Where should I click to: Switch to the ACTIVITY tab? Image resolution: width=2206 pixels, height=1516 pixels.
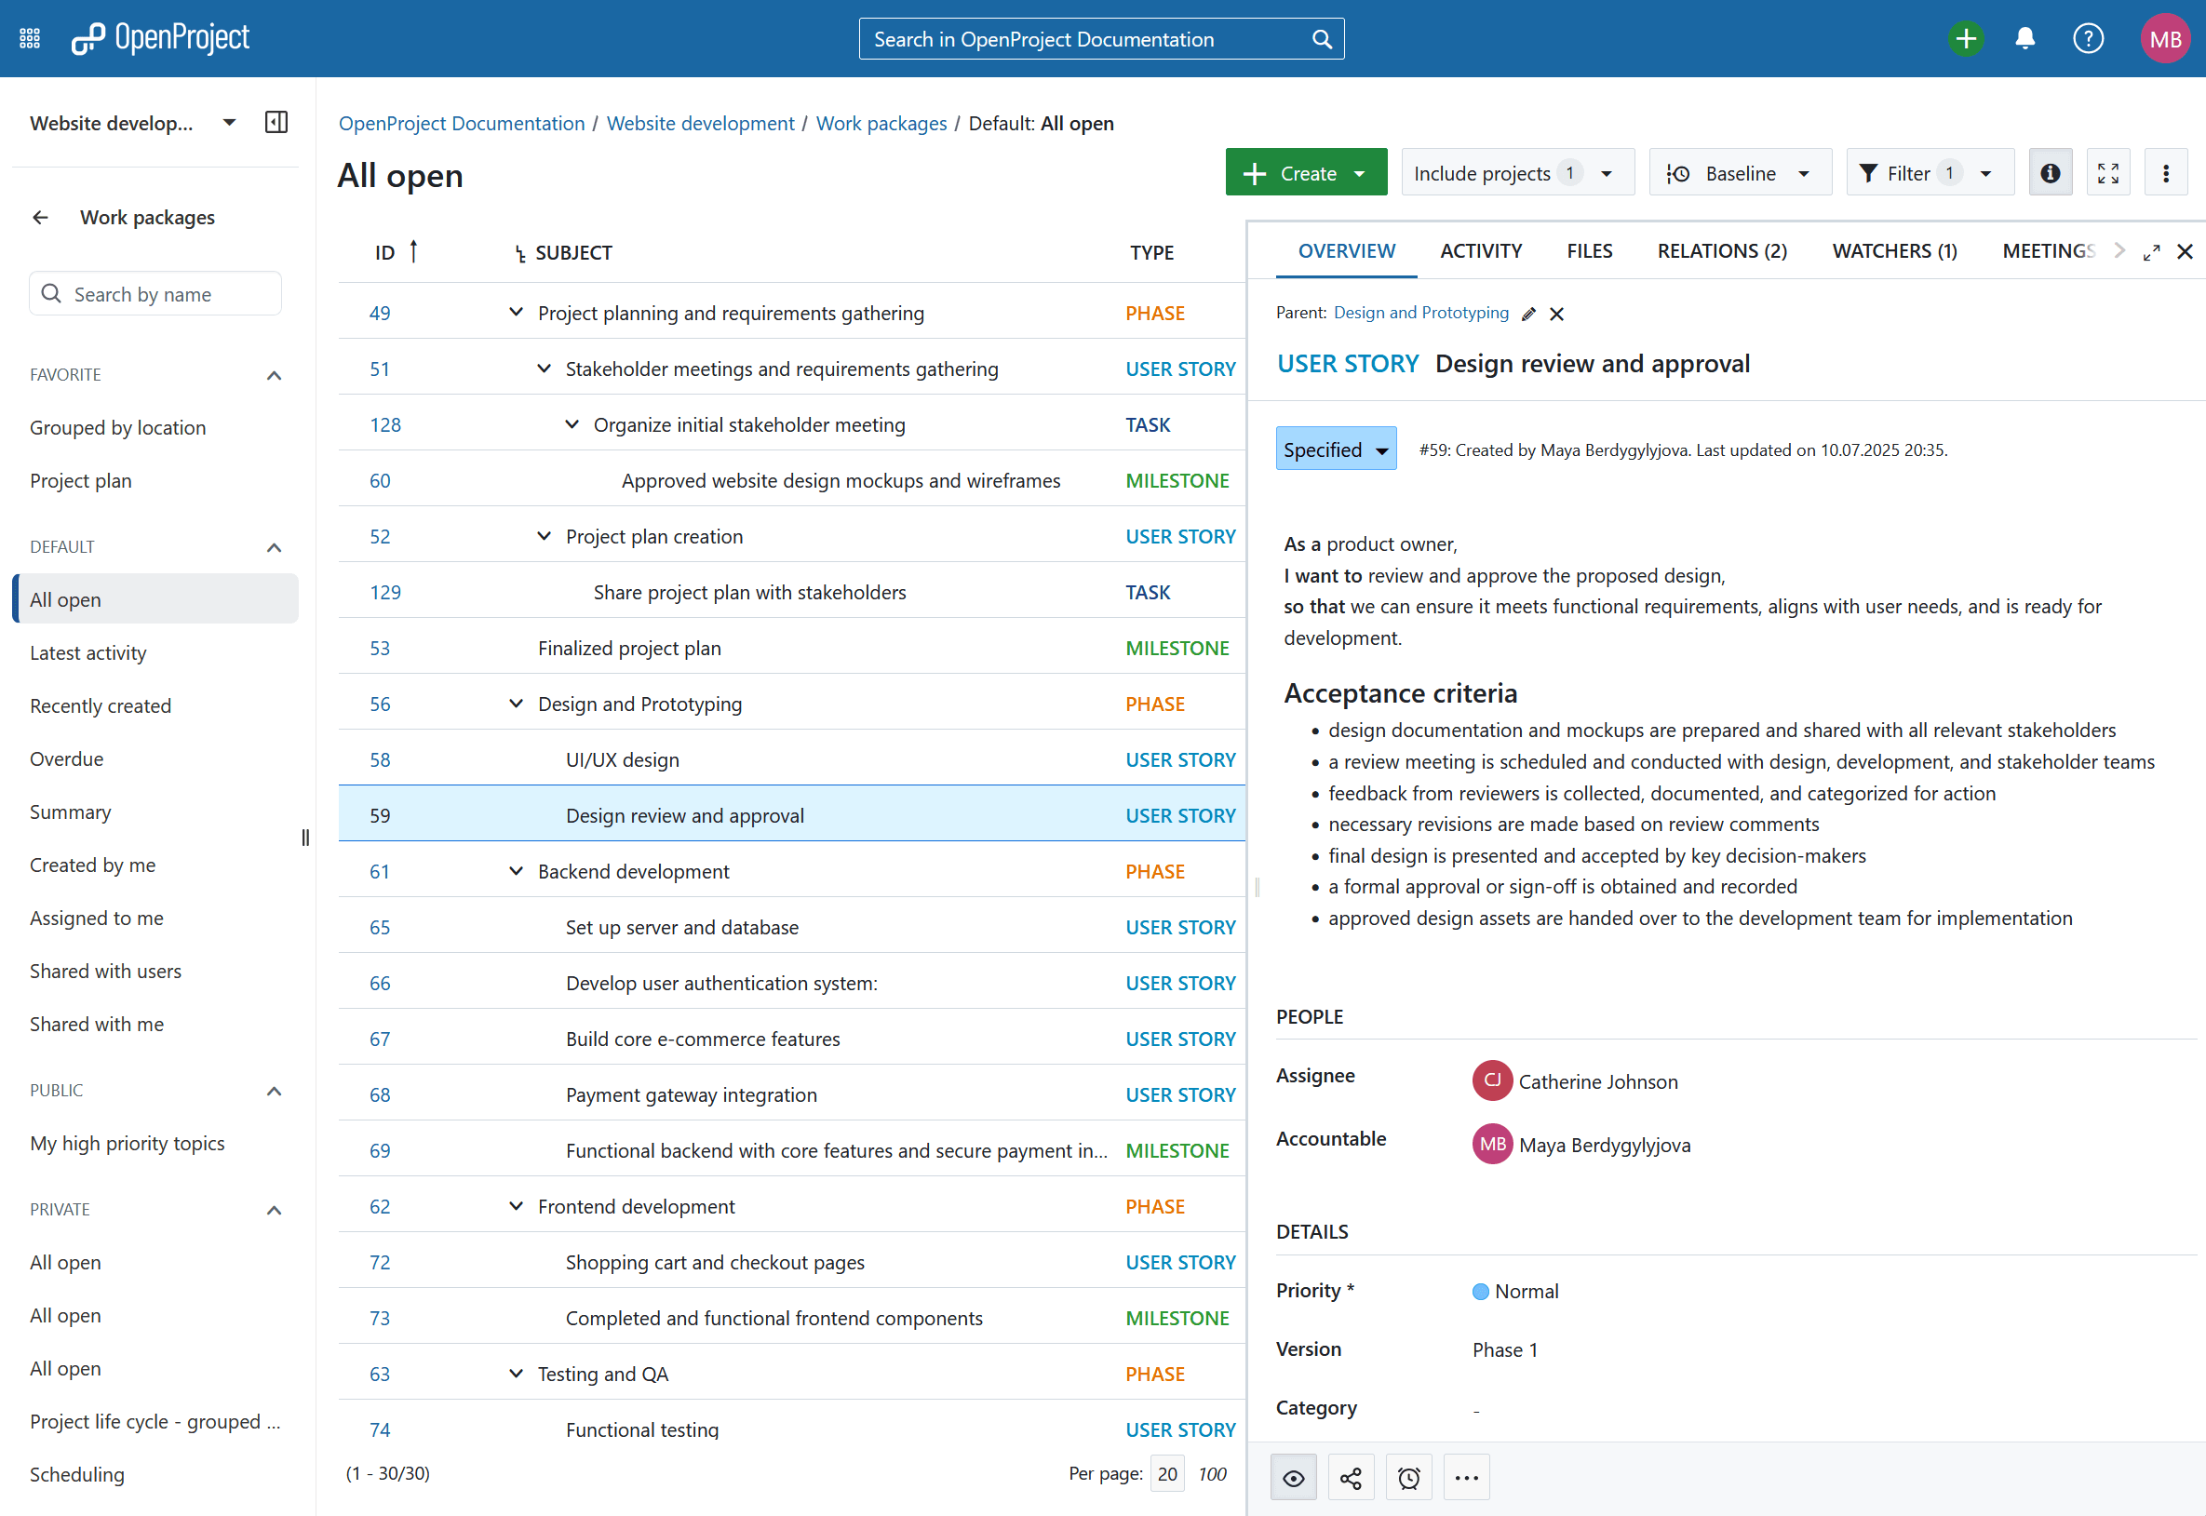1480,250
